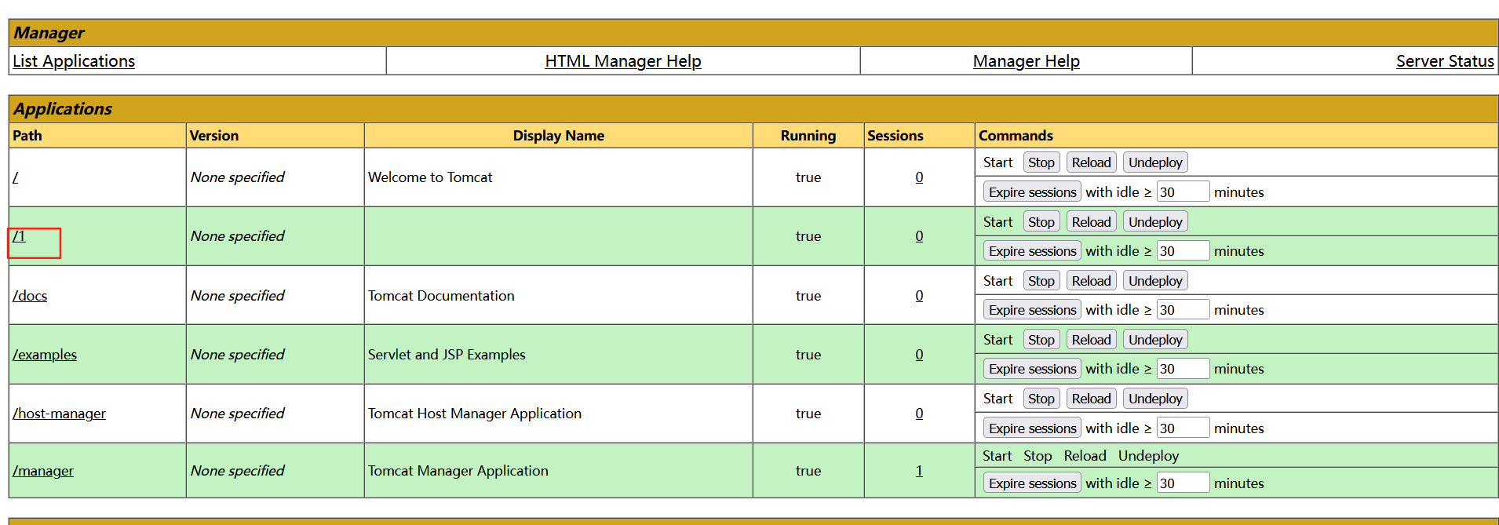Expire sessions for Tomcat Documentation
Screen dimensions: 1499x525
1032,310
